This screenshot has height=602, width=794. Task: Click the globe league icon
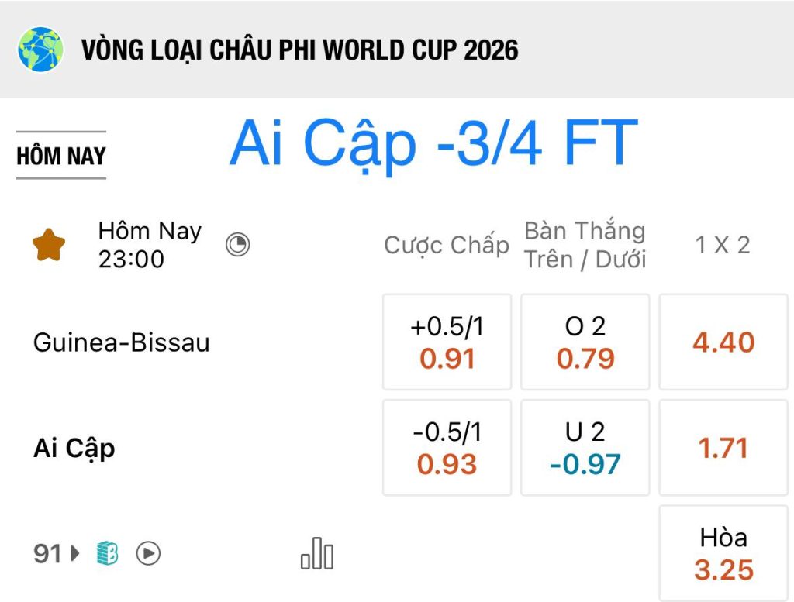40,50
